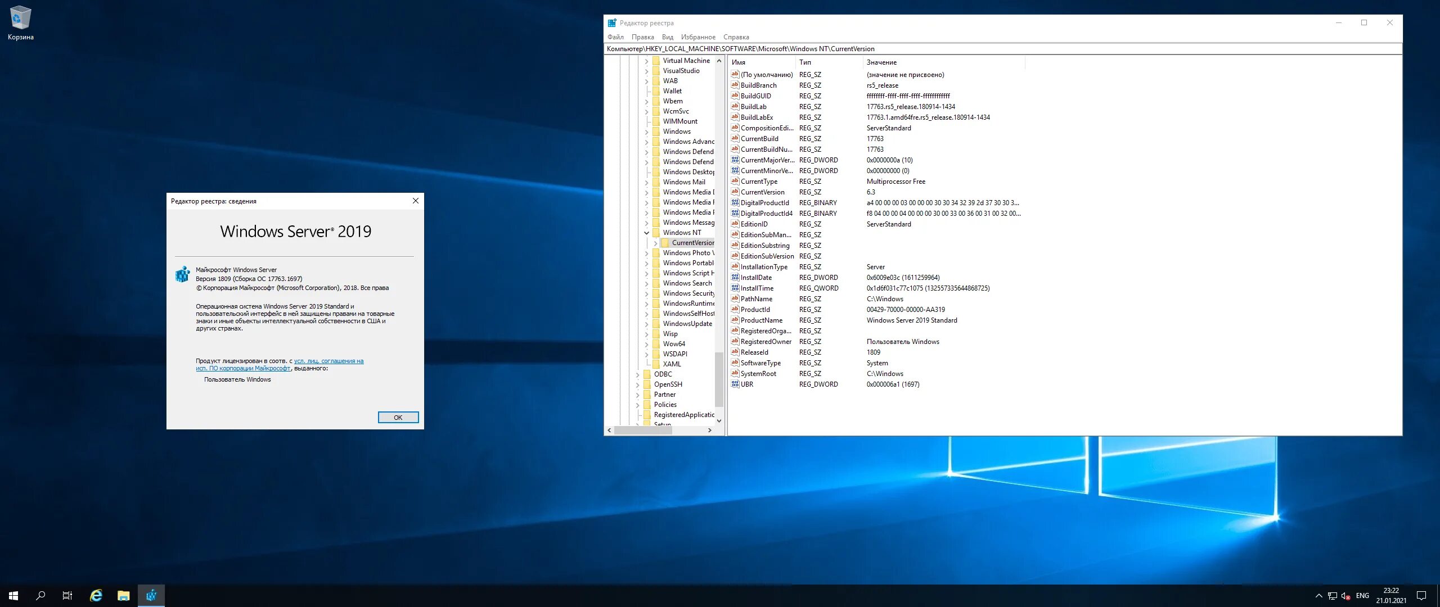Select the RegisteredOwner value row
Screen dimensions: 1440x607
[877, 342]
